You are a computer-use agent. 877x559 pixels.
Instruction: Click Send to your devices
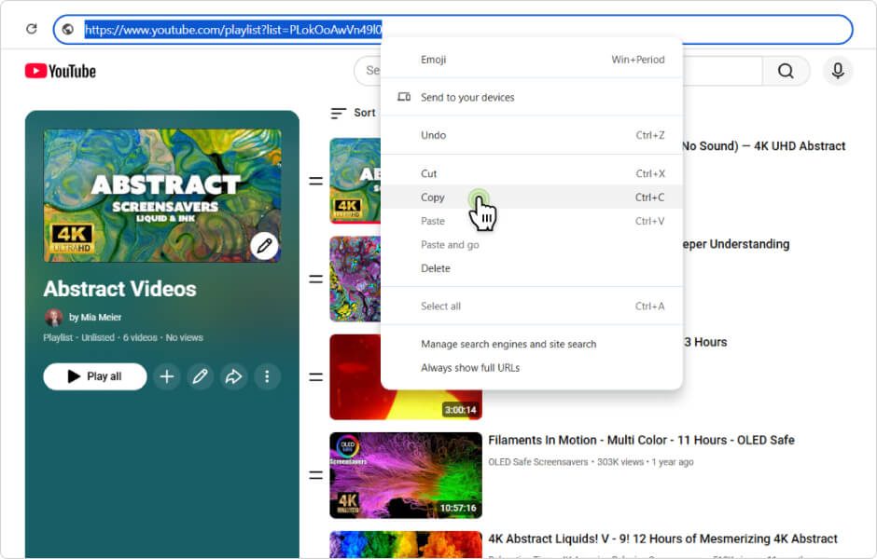coord(466,97)
